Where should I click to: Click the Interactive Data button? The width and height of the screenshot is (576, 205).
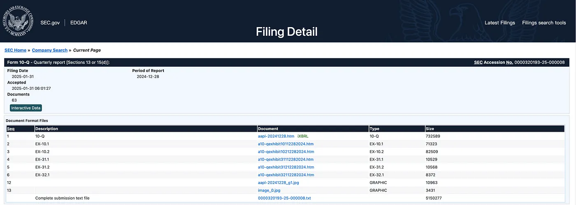pyautogui.click(x=26, y=108)
